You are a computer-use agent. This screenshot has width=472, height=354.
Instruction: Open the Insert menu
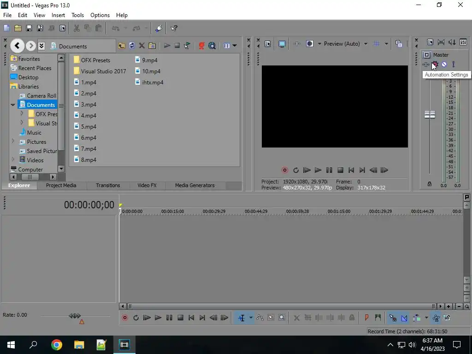point(58,15)
